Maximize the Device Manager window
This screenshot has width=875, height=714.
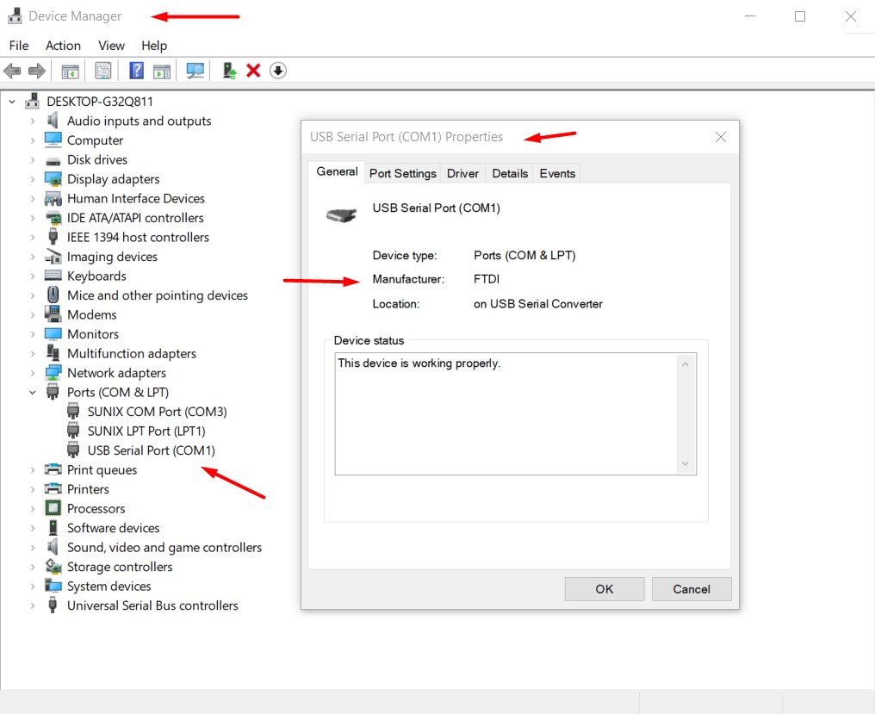(800, 16)
